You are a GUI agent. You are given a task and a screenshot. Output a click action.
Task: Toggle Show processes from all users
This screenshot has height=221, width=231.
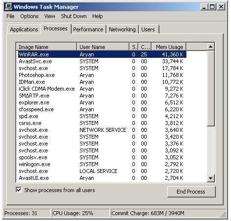(x=19, y=190)
